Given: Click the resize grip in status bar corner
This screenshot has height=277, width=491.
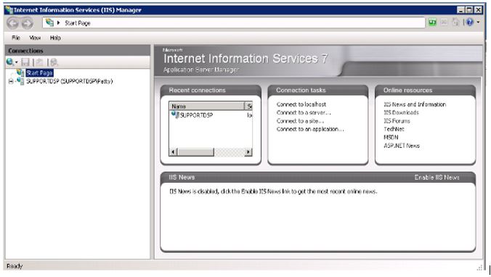Looking at the screenshot, I should click(x=479, y=268).
